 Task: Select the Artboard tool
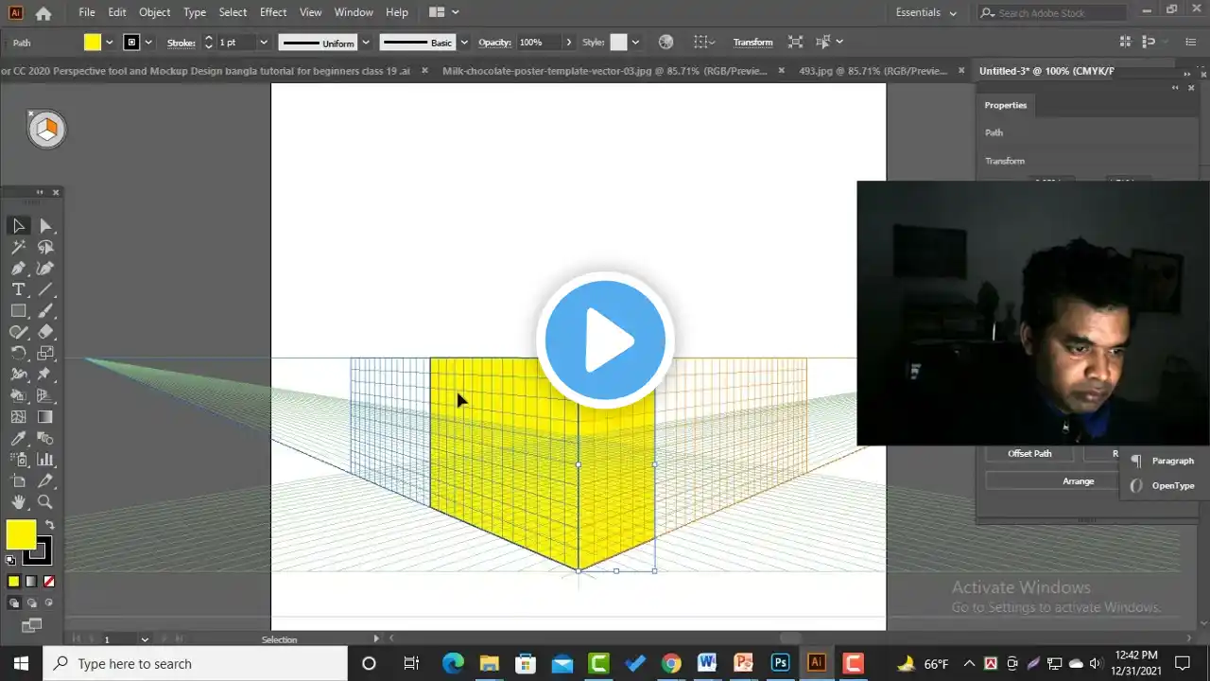[18, 481]
